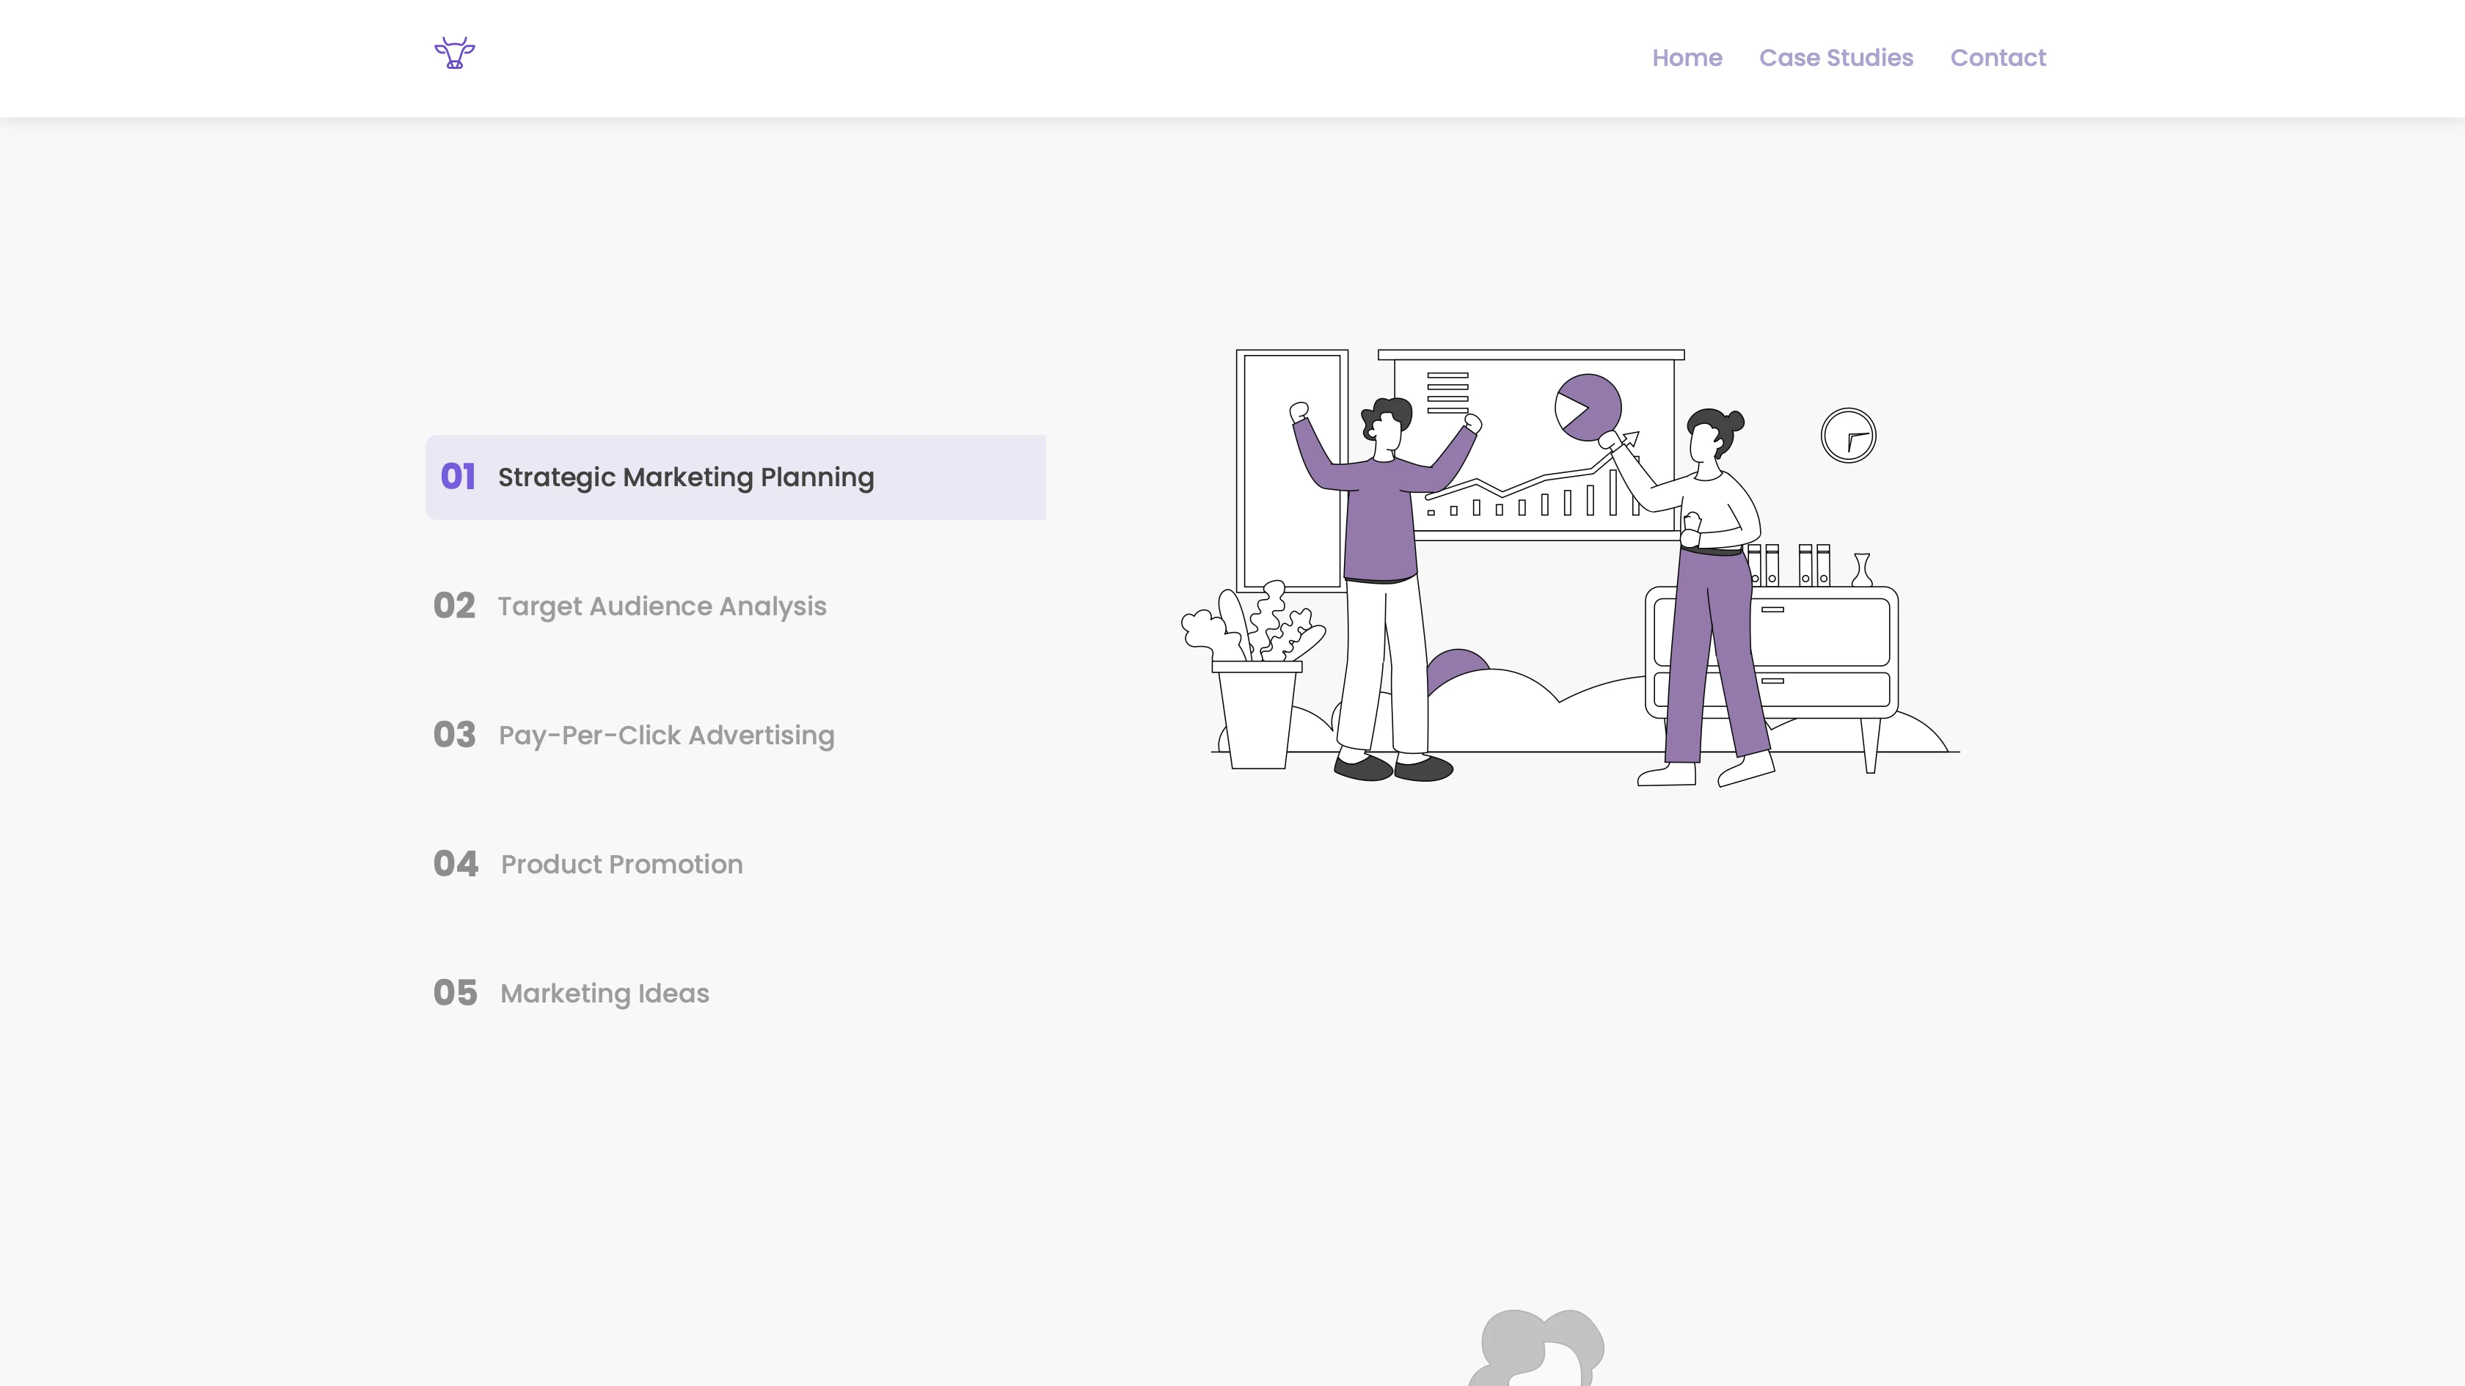
Task: Click the bull head logo icon
Action: pos(455,53)
